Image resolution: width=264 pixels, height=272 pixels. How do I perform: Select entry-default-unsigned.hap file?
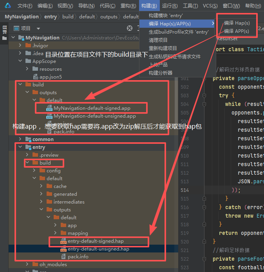[x=98, y=249]
